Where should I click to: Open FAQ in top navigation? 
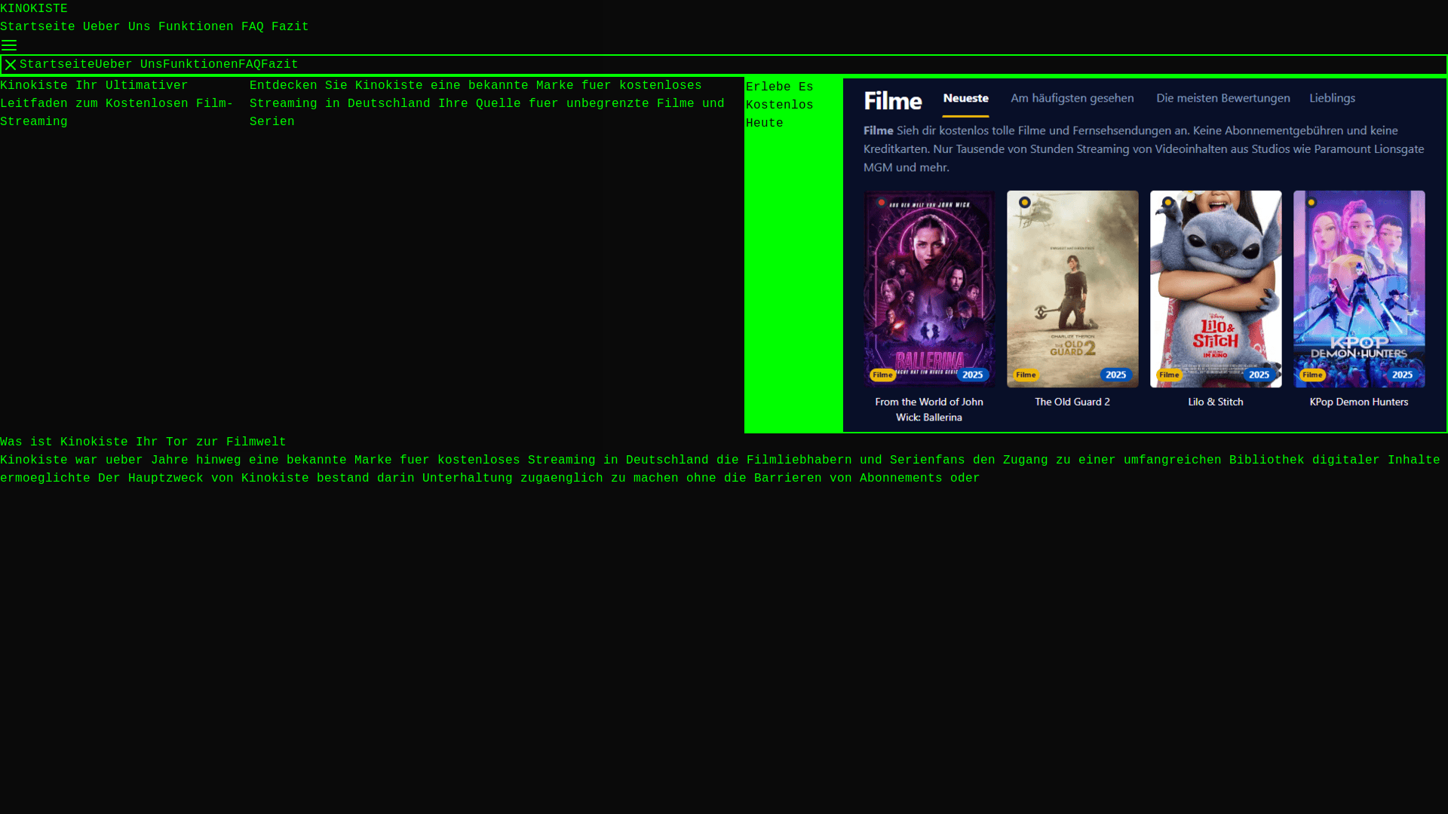pos(253,27)
